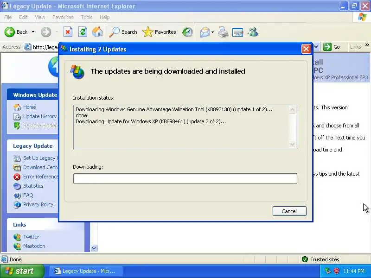Click the Legacy Update sidebar header

[x=32, y=146]
